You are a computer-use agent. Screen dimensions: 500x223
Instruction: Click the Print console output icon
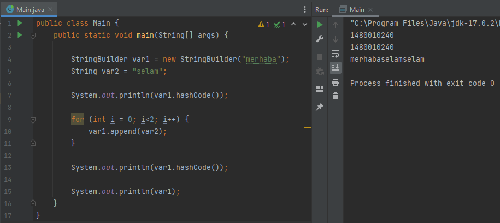336,82
